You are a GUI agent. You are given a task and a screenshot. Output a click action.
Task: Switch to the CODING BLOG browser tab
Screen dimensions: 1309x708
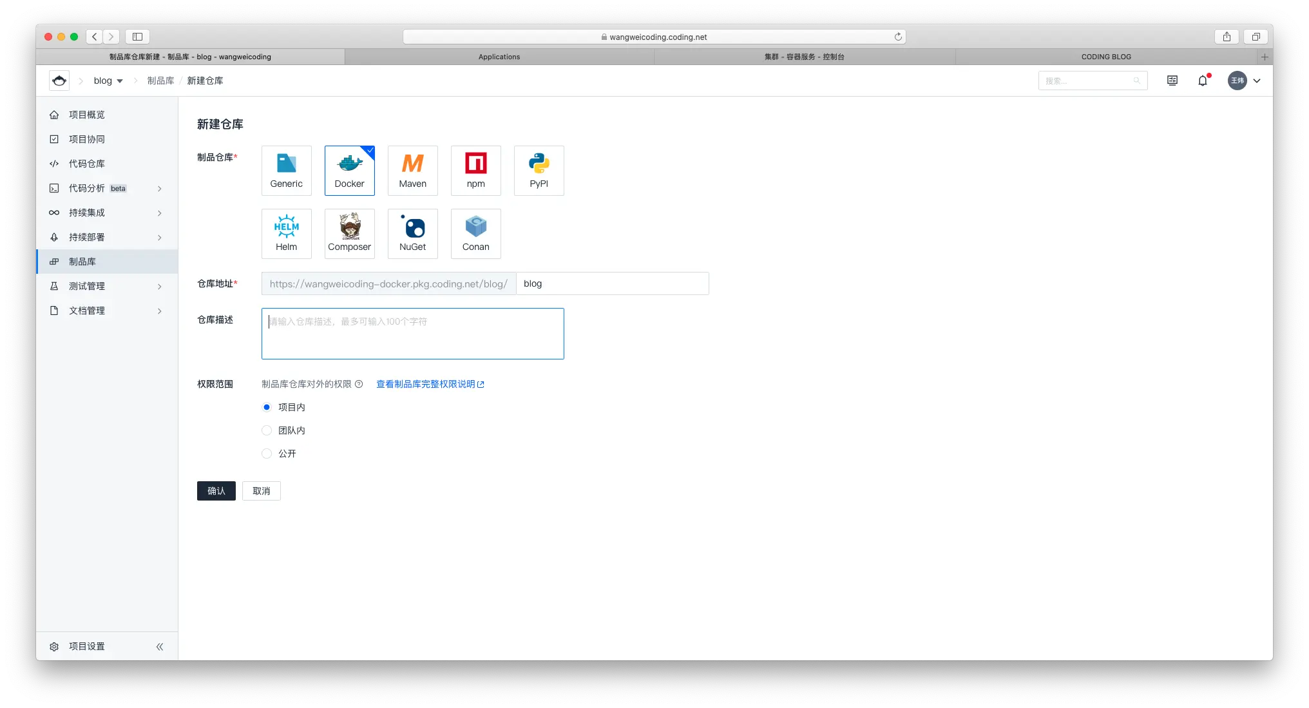tap(1105, 57)
